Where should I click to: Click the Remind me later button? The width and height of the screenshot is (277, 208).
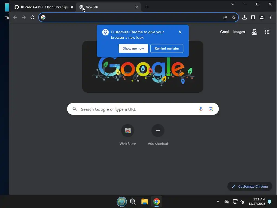[167, 48]
